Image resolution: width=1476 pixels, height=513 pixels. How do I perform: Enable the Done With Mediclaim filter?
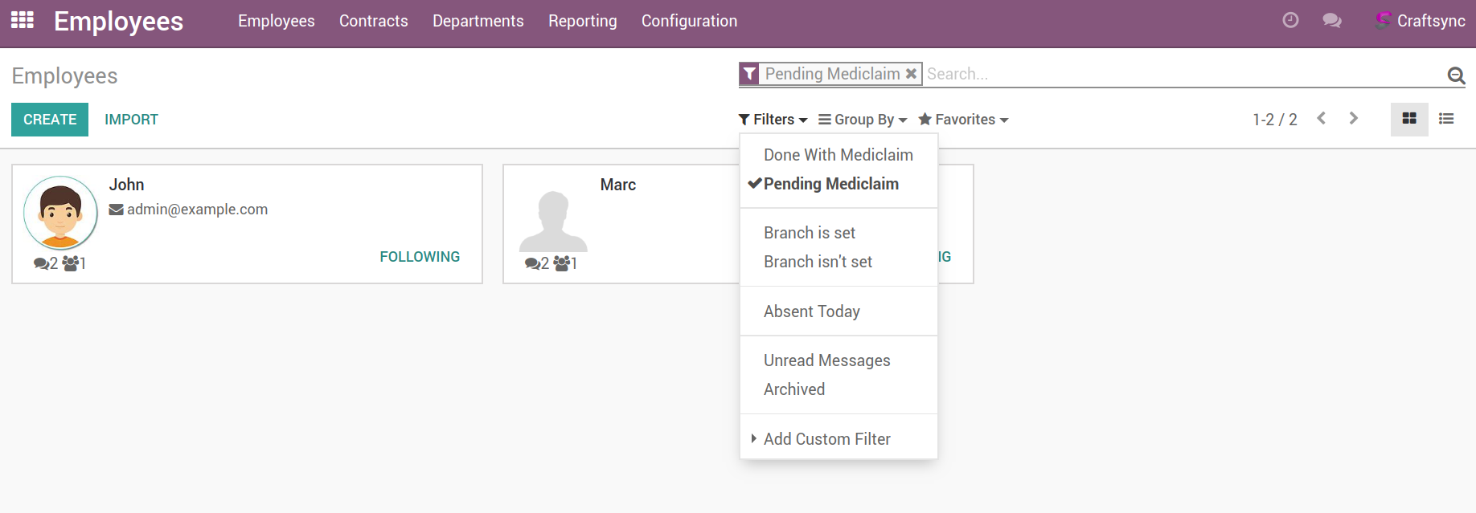click(838, 155)
